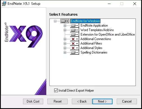The height and width of the screenshot is (109, 142).
Task: Expand the Spelling Dictionaries node
Action: [x=65, y=52]
